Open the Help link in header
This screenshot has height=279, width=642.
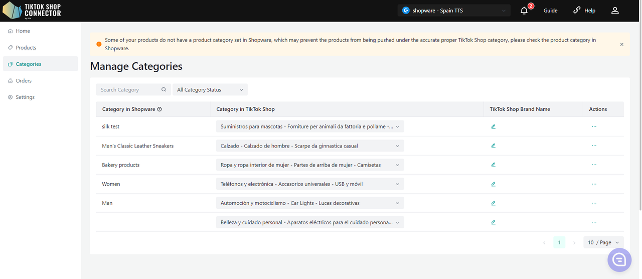[584, 11]
